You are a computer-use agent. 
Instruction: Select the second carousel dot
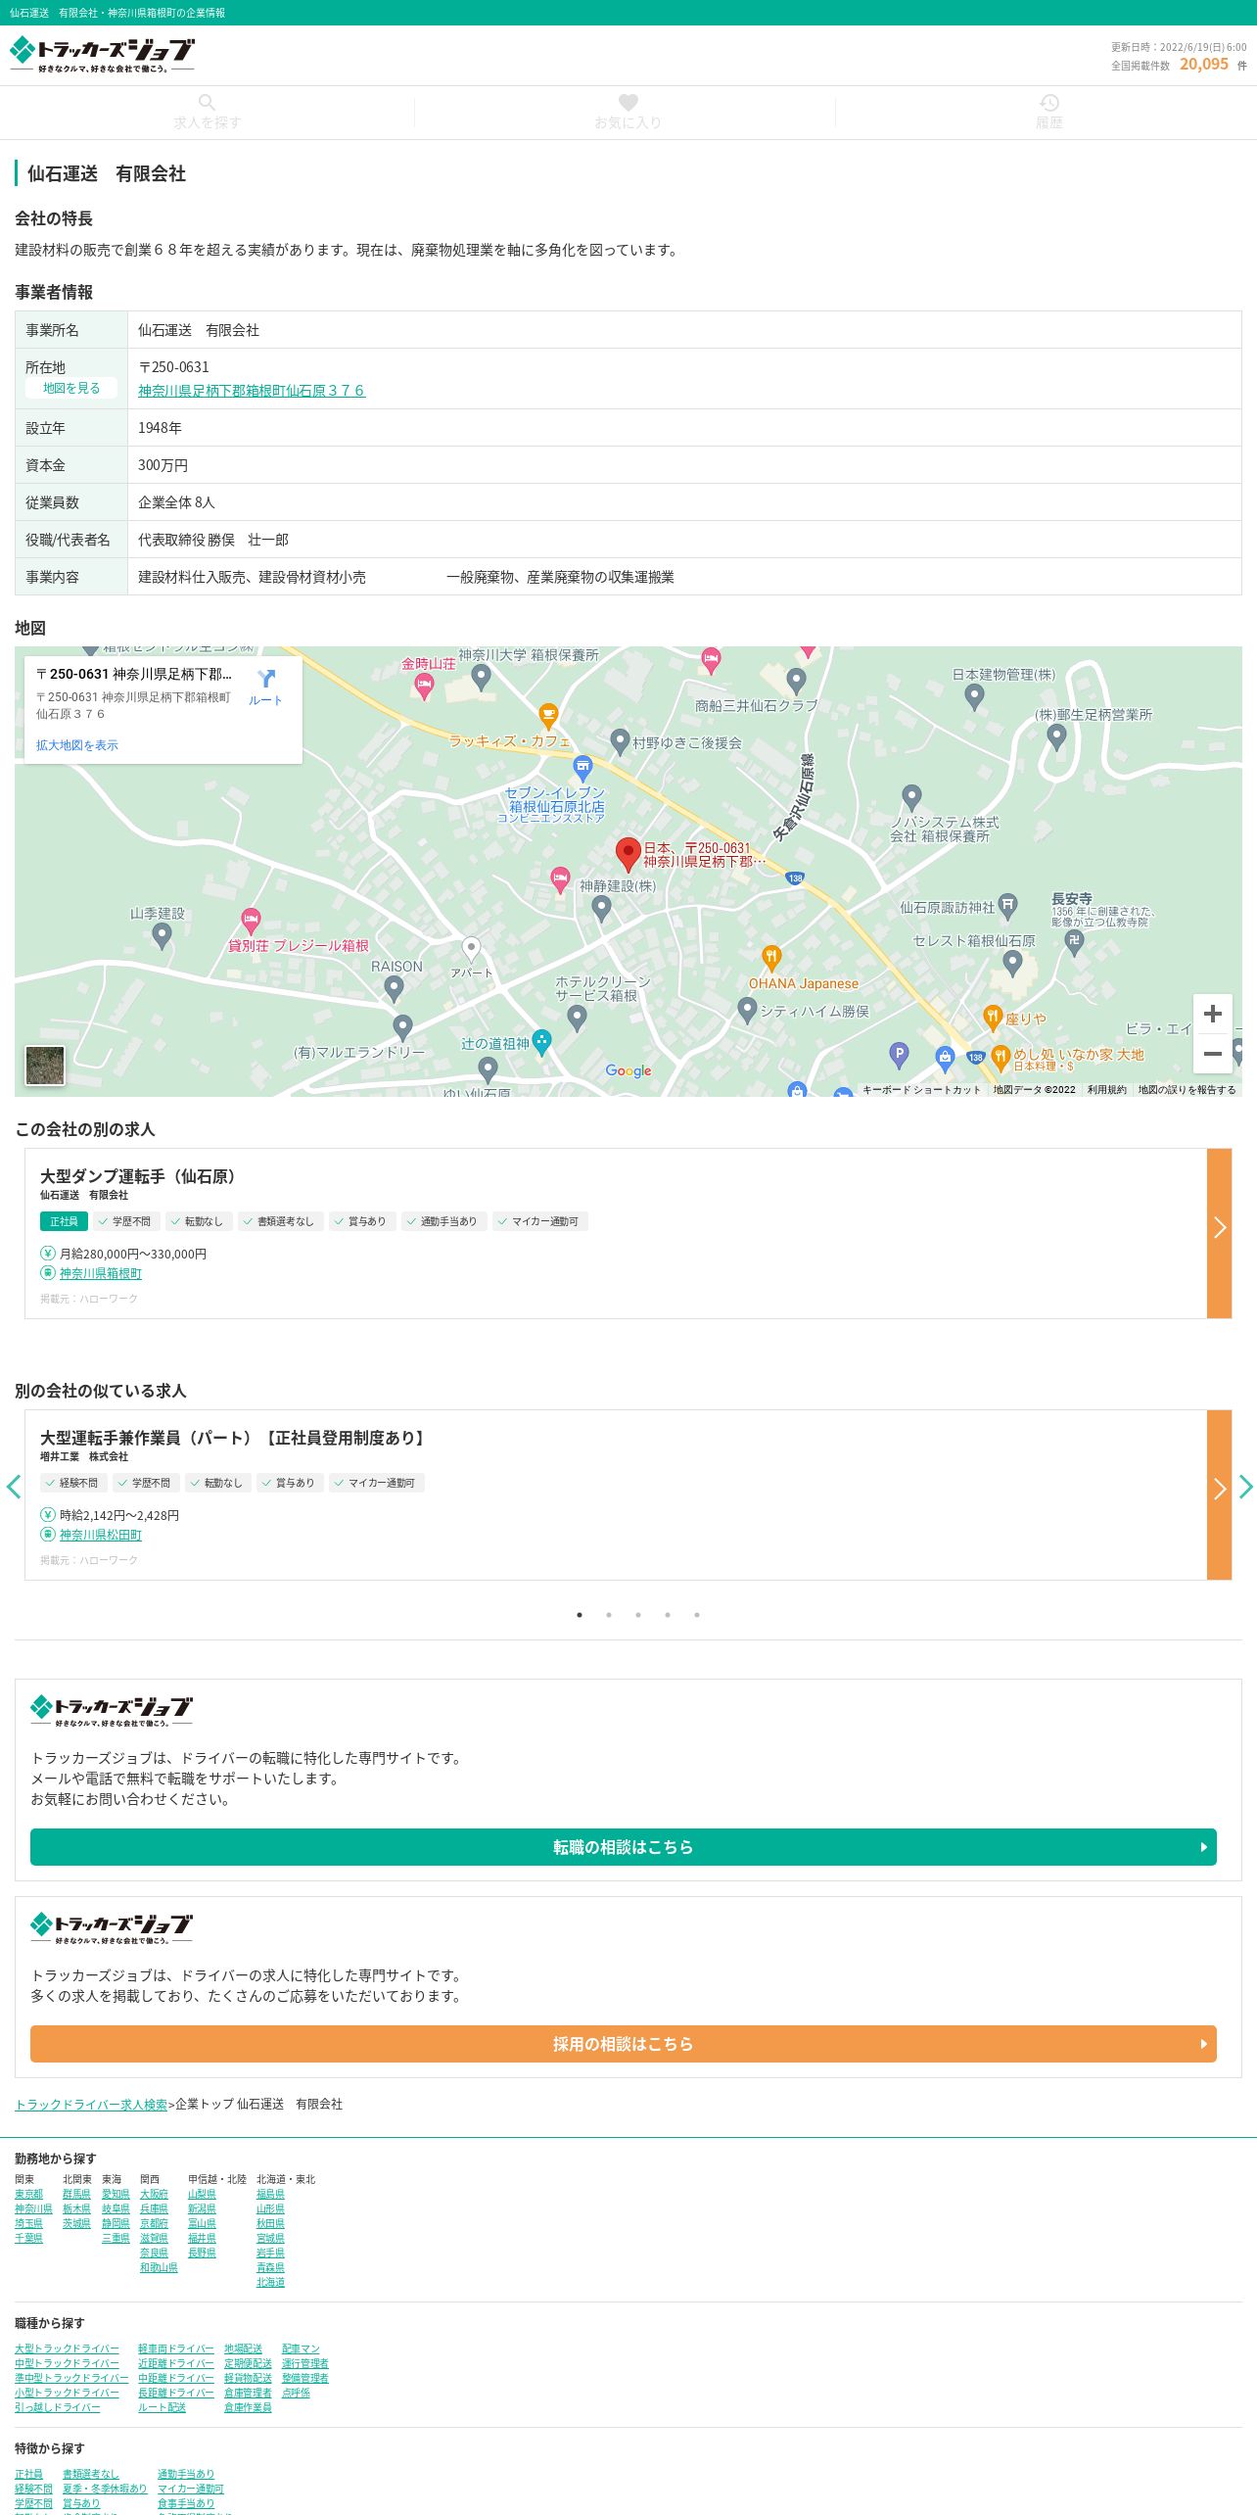609,1615
